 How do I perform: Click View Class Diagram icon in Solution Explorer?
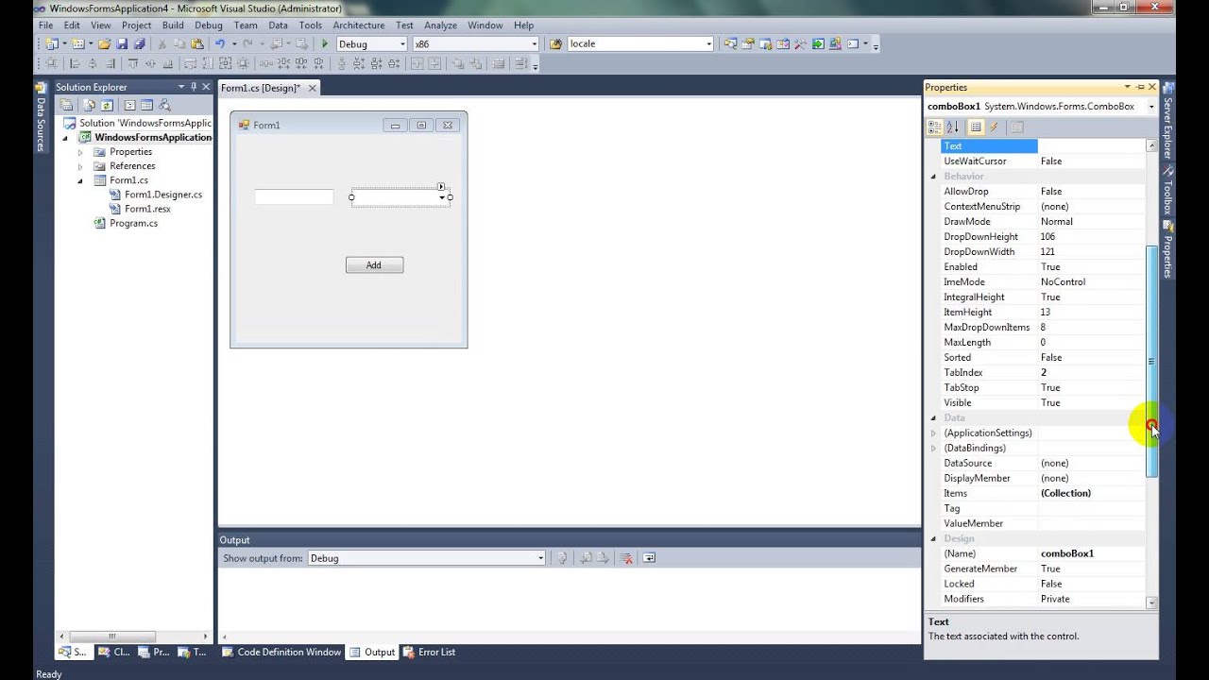click(x=164, y=105)
